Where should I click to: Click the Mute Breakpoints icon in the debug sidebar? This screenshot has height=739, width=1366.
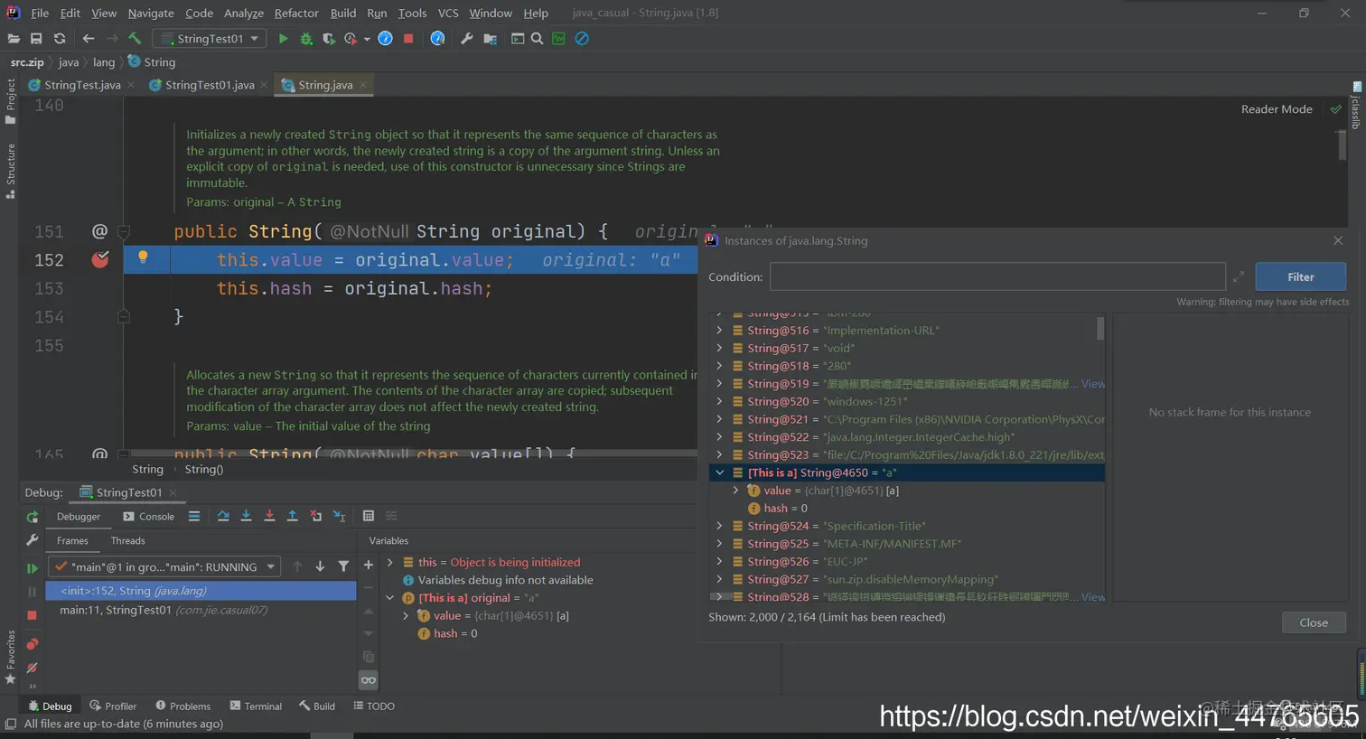tap(33, 668)
